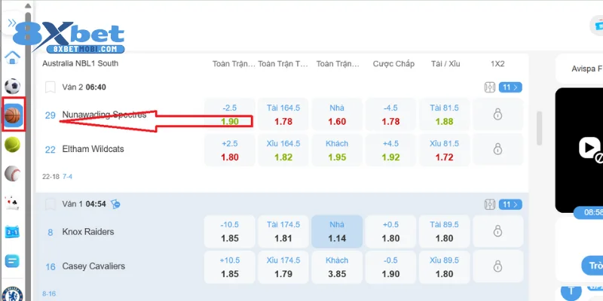Select Tài 174.5 odds 1.81

(x=283, y=231)
